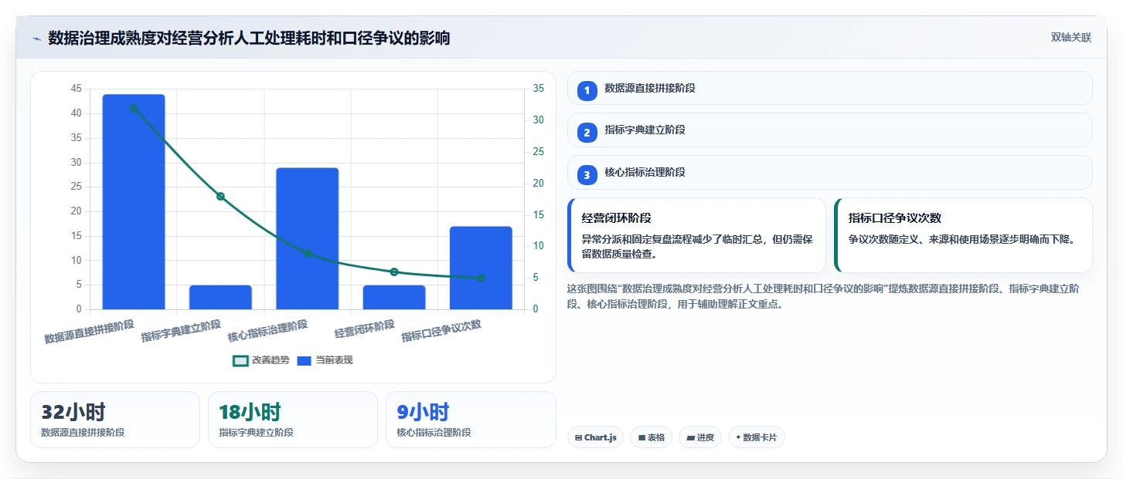Click the bar for 指标口径争议次数
Screen dimensions: 1123x479
click(481, 268)
